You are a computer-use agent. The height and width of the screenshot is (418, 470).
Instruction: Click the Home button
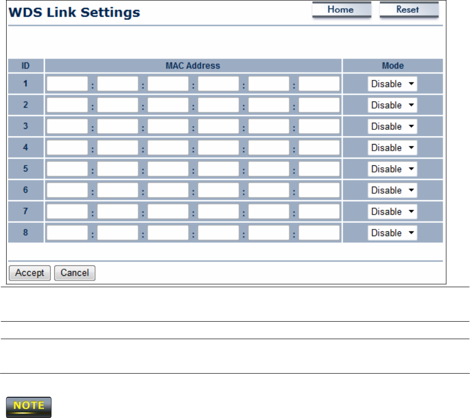click(x=342, y=9)
